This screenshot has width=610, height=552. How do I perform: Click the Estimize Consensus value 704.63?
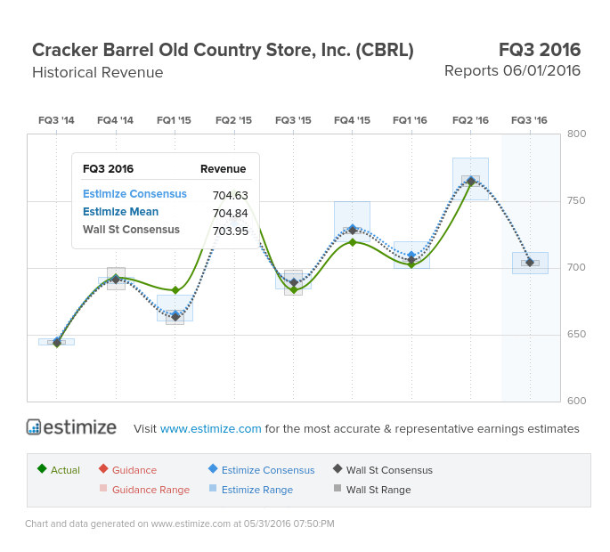(x=231, y=195)
